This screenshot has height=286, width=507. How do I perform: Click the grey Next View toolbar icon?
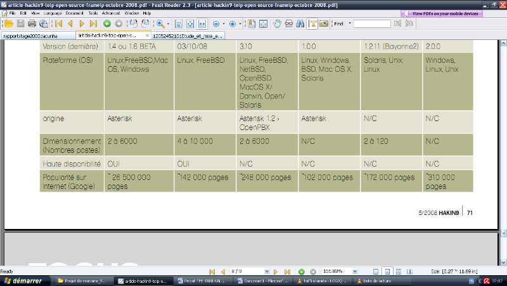coord(119,23)
